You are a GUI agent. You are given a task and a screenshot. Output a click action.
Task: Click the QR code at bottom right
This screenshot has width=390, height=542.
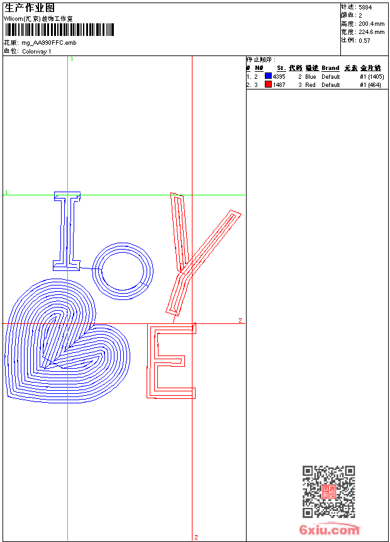(328, 492)
